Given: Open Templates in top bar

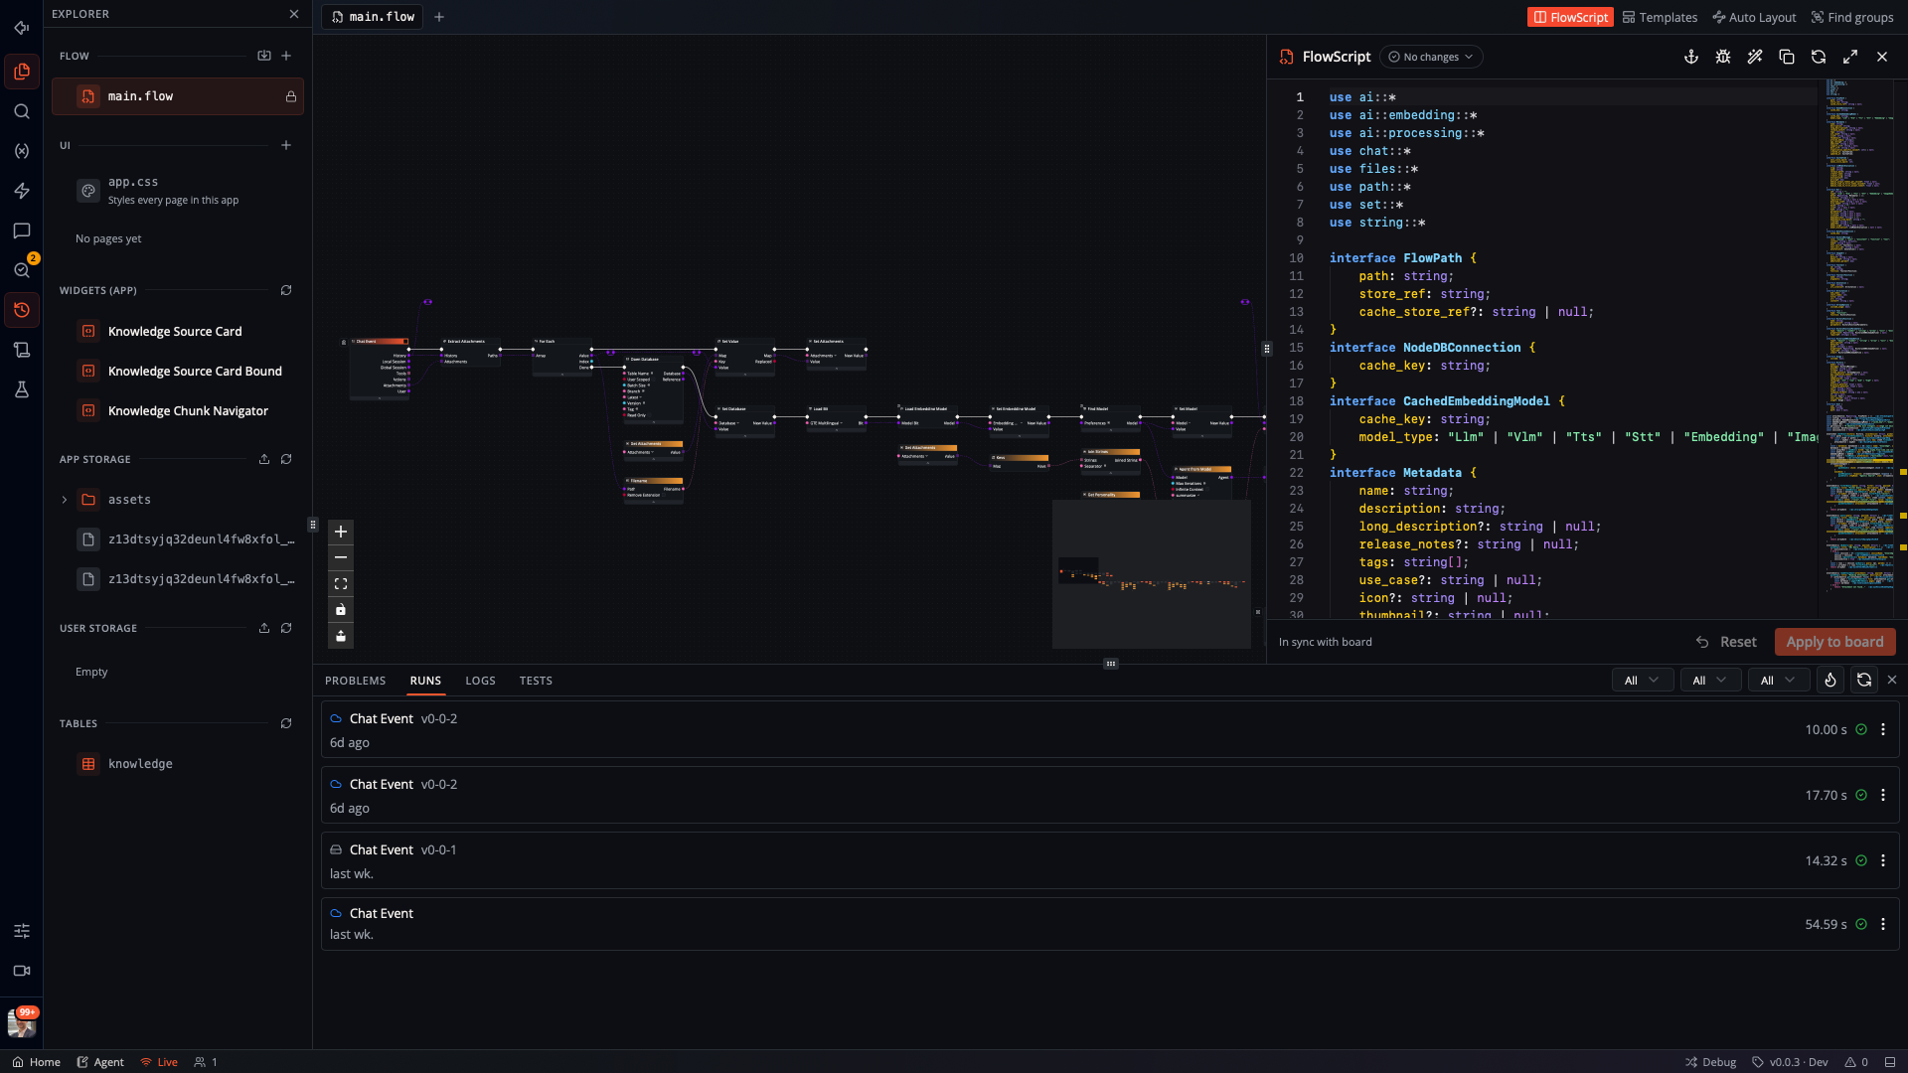Looking at the screenshot, I should (x=1660, y=17).
